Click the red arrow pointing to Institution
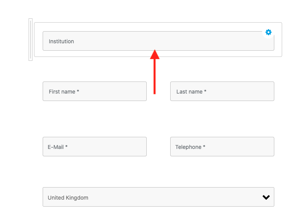The image size is (297, 223). click(155, 72)
